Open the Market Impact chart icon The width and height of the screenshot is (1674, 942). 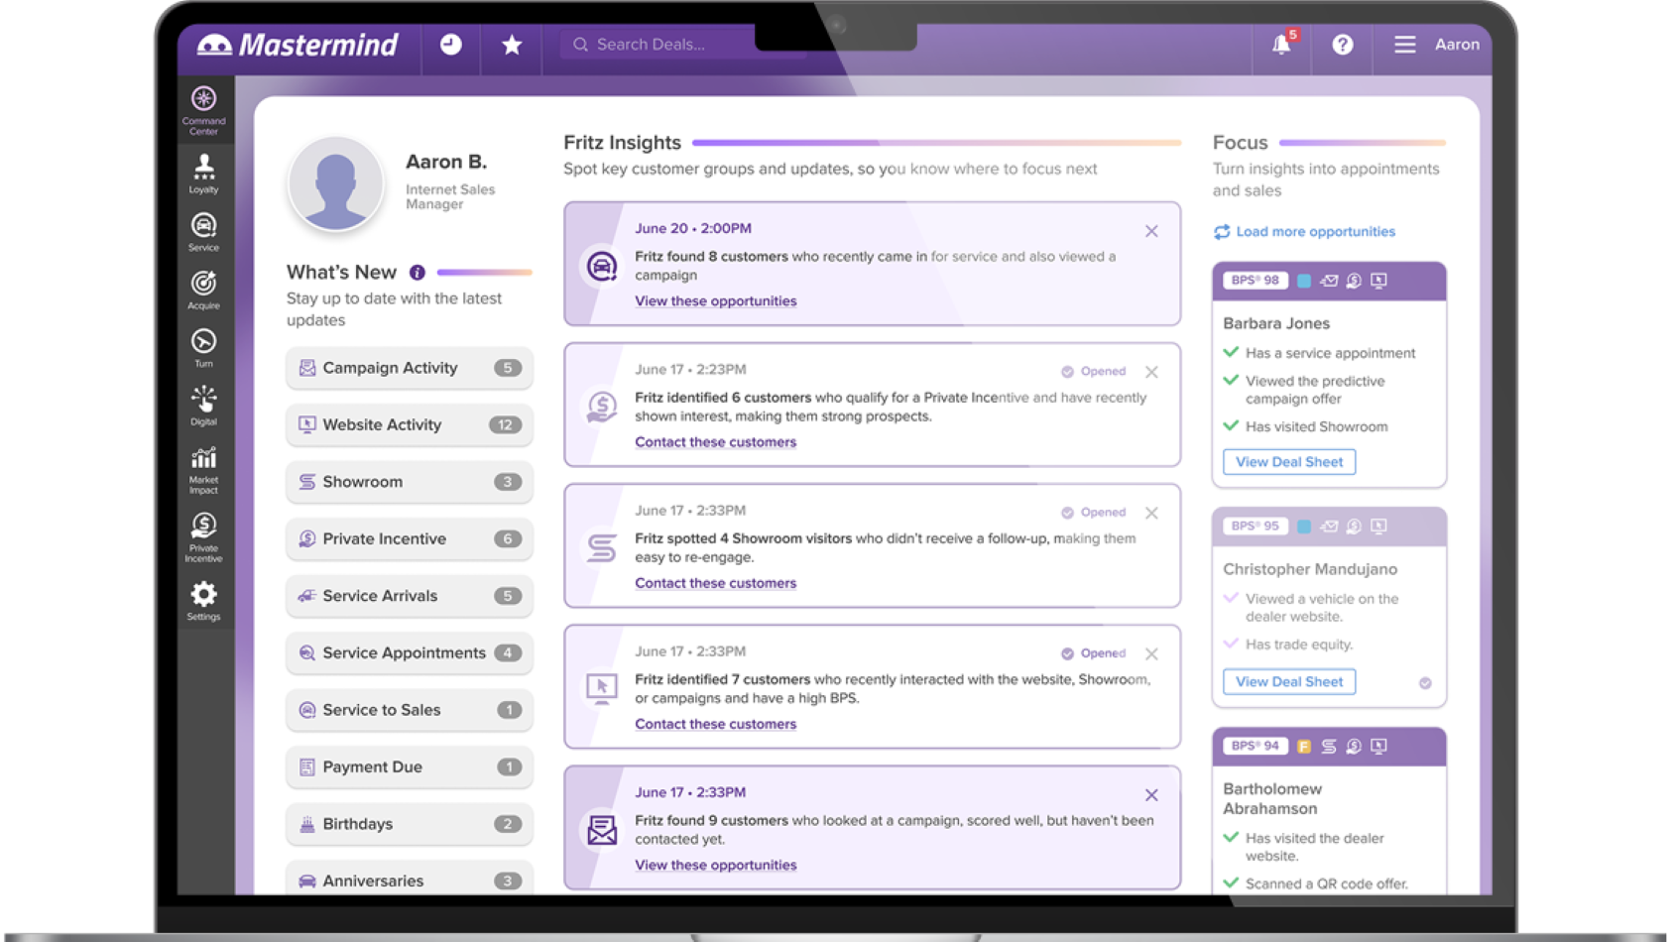203,468
